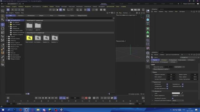
Task: Click the keyframe diamond icon left of timeline
Action: (x=8, y=98)
